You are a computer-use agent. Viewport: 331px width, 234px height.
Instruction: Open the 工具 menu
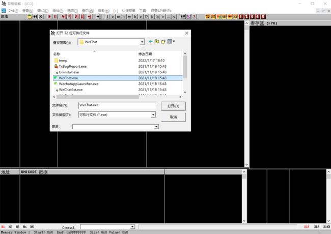(143, 11)
